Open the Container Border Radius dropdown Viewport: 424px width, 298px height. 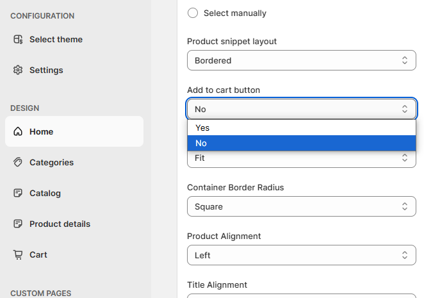tap(302, 206)
